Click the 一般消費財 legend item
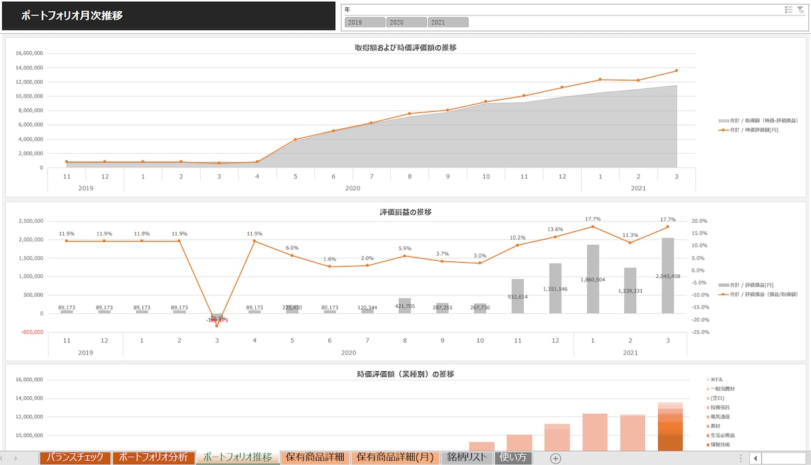 point(720,388)
